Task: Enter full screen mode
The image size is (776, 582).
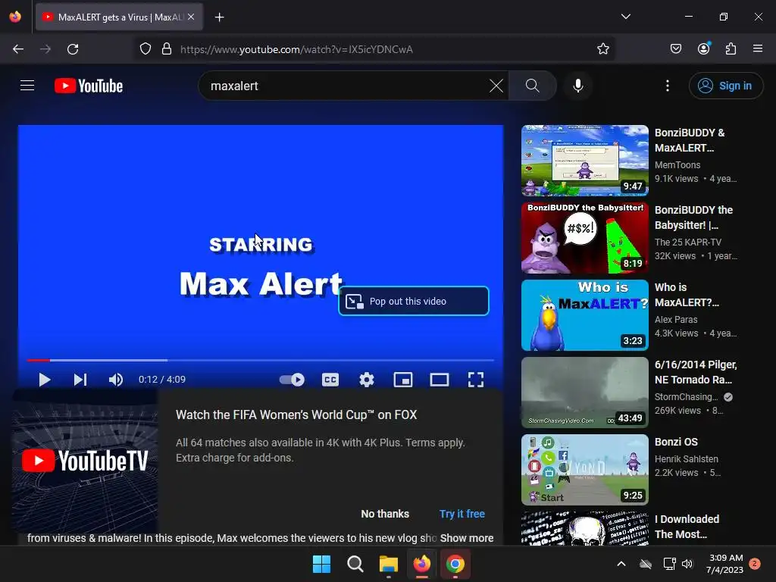Action: pos(476,380)
